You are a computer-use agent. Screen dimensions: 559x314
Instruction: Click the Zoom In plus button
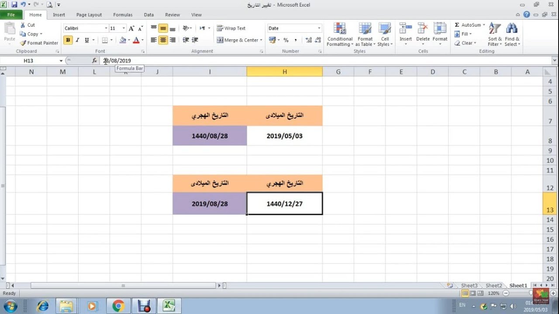point(553,293)
